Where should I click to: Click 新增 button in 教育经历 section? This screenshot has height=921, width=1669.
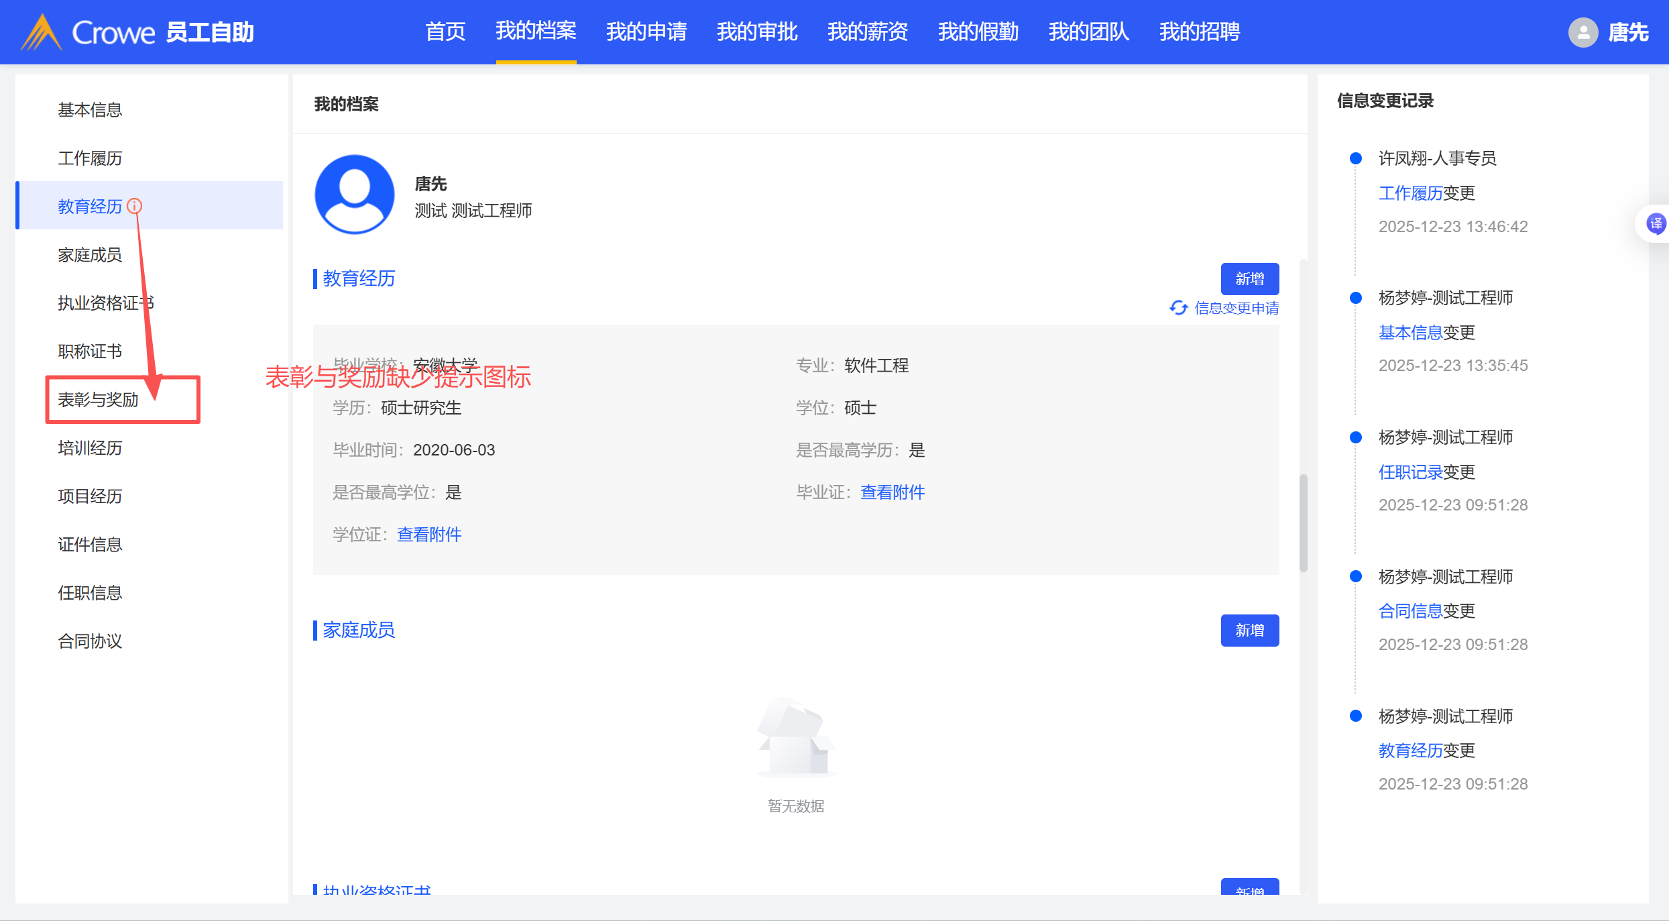pos(1249,279)
